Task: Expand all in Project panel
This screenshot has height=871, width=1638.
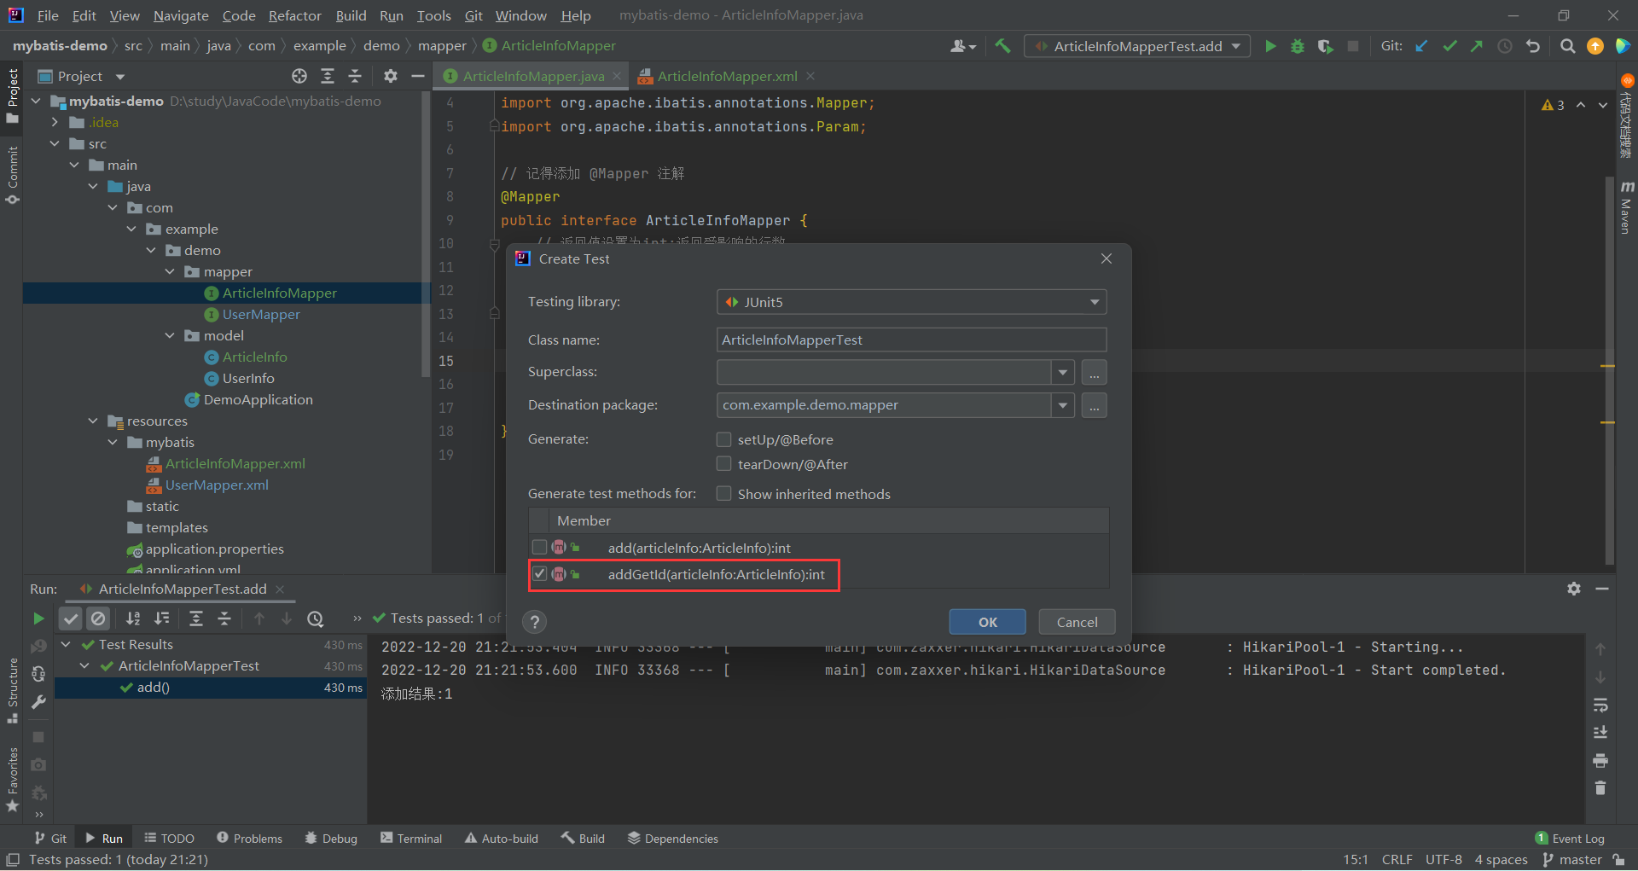Action: [x=328, y=76]
